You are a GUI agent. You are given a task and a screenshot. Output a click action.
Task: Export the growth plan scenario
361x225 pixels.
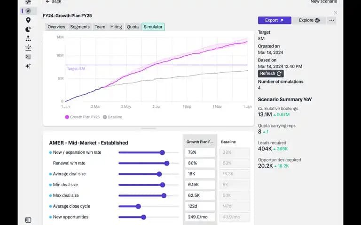(x=275, y=20)
